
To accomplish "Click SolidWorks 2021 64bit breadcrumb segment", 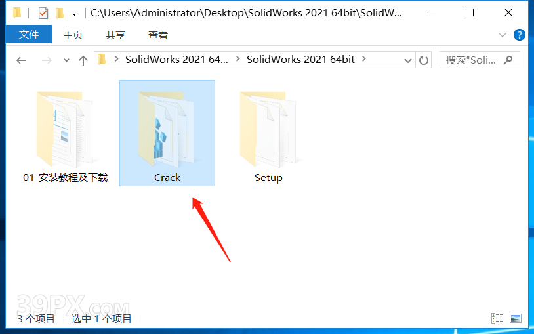I will pyautogui.click(x=300, y=60).
